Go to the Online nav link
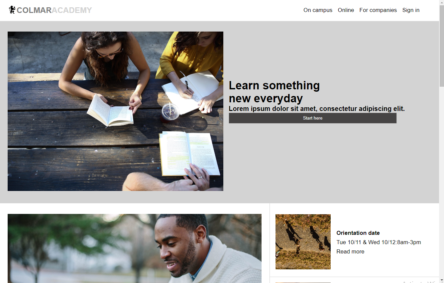The height and width of the screenshot is (283, 444). (x=346, y=10)
